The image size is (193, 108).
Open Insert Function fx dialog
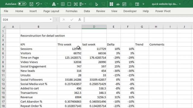pyautogui.click(x=80, y=19)
